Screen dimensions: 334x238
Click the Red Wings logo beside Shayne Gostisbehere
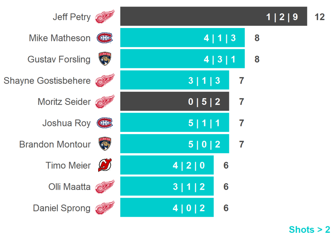105,80
